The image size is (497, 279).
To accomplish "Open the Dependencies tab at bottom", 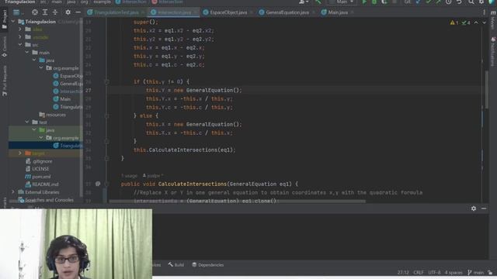I will (208, 265).
